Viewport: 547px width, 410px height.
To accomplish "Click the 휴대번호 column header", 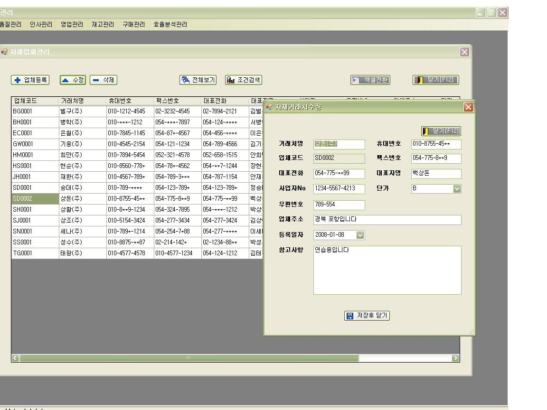I will click(x=130, y=101).
